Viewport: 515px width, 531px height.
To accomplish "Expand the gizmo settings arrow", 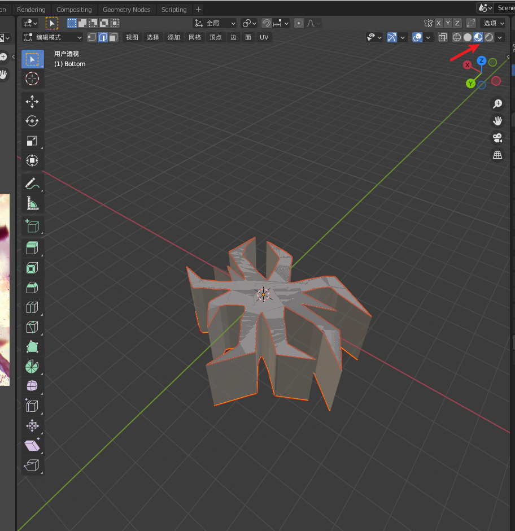I will click(403, 37).
